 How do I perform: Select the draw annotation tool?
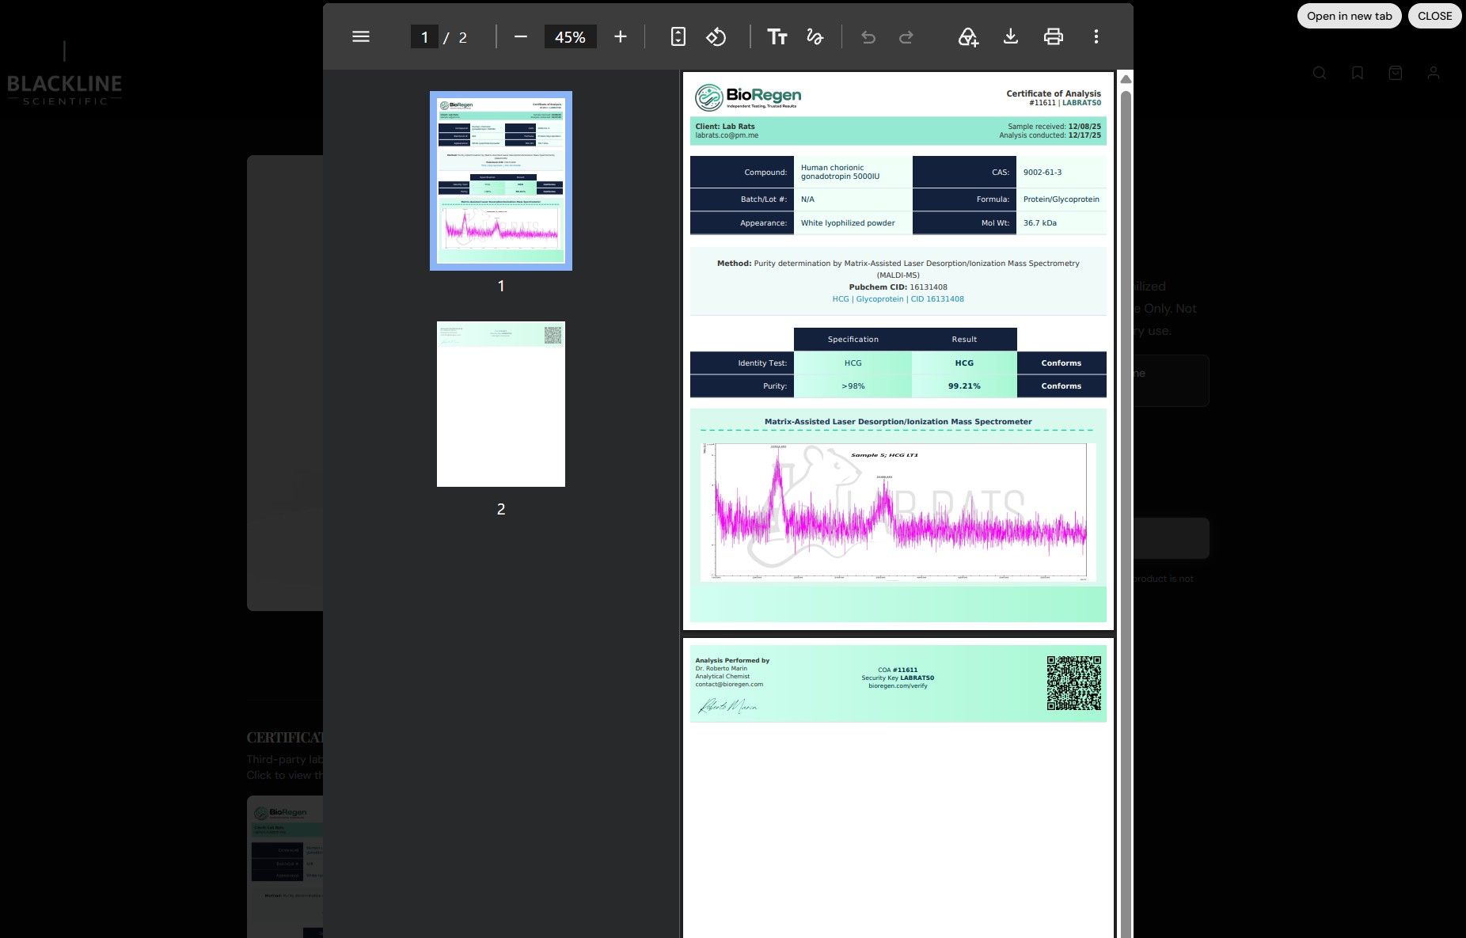815,36
